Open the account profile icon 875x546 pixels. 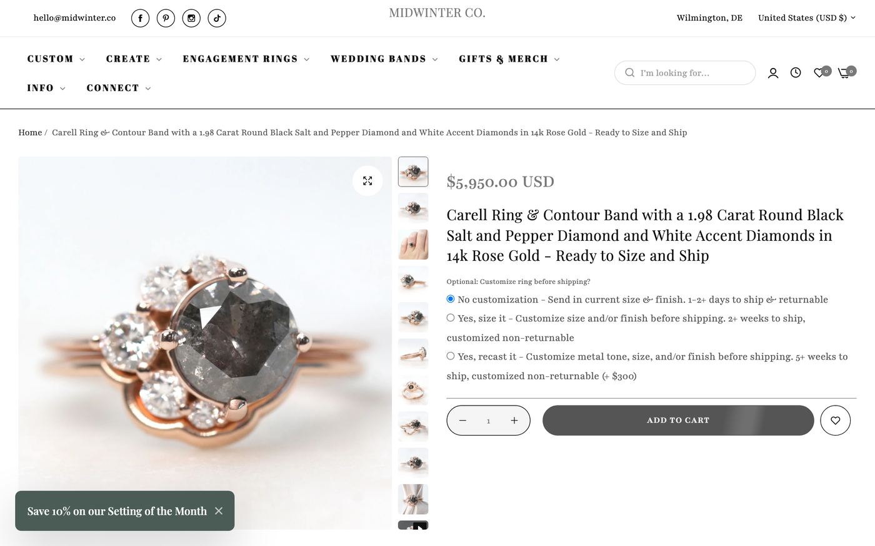(773, 73)
